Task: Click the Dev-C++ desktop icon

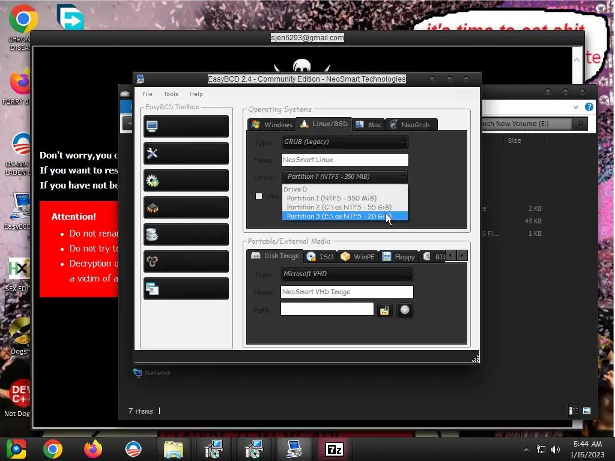Action: point(18,398)
